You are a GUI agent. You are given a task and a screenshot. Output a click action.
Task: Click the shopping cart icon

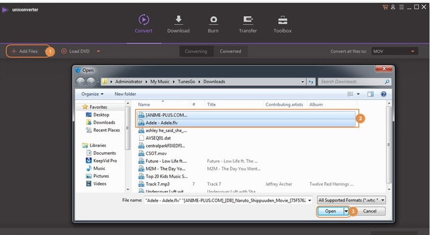tap(385, 7)
